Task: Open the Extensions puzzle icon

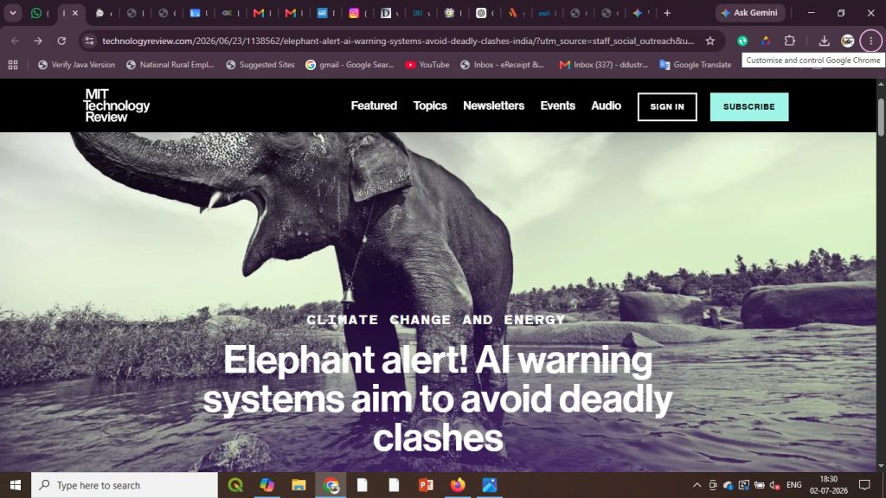Action: point(789,41)
